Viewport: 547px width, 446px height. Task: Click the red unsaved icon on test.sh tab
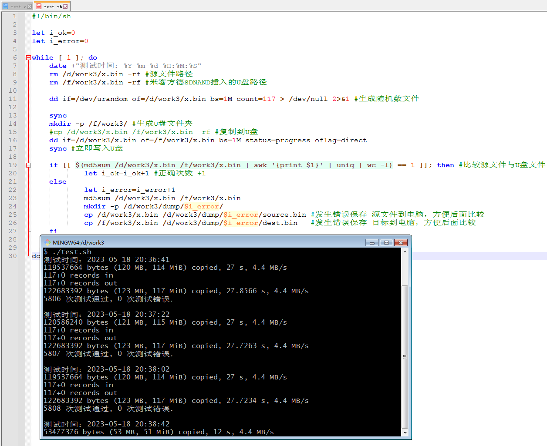[x=39, y=6]
